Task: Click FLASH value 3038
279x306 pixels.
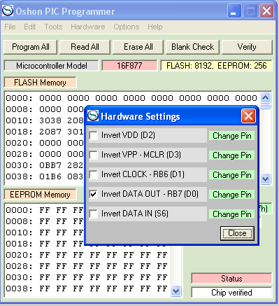Action: coord(50,120)
